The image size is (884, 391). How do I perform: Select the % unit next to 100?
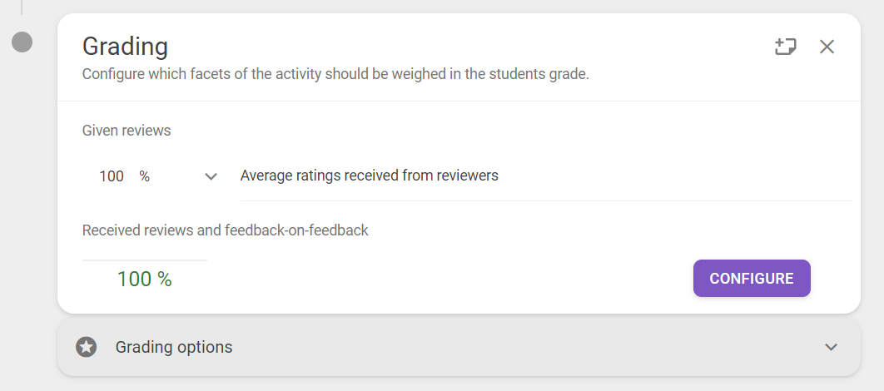click(145, 176)
